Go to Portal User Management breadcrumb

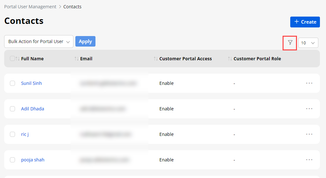(x=30, y=7)
